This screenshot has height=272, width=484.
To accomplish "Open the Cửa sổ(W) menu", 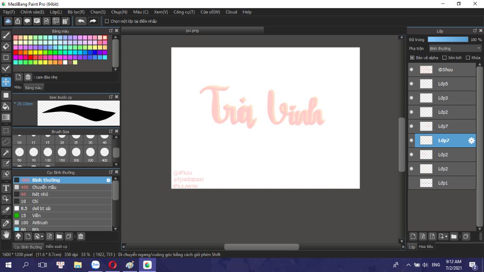I will [x=210, y=12].
